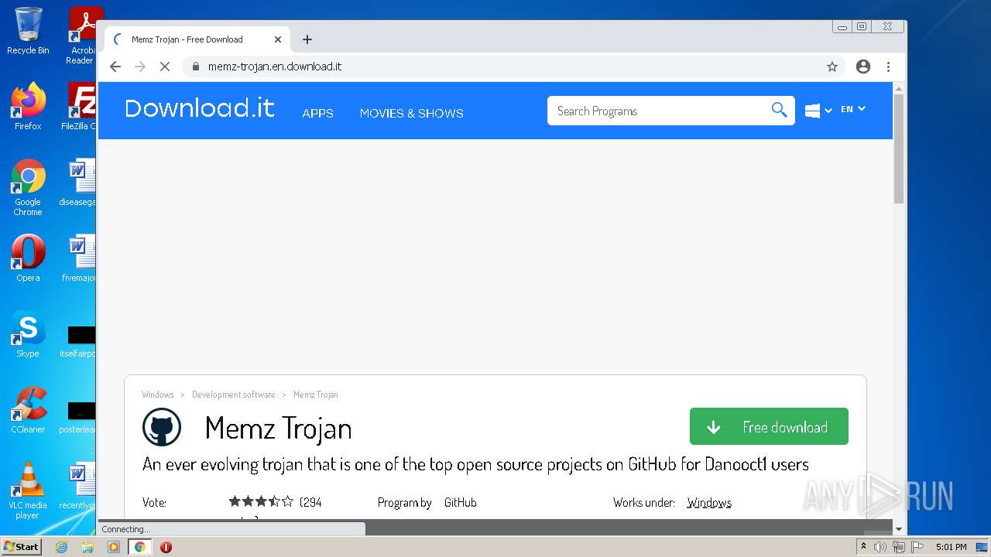991x557 pixels.
Task: Open the Recycle Bin desktop icon
Action: [28, 31]
